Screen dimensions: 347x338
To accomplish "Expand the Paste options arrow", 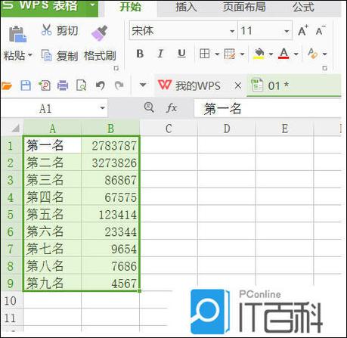I will click(30, 54).
